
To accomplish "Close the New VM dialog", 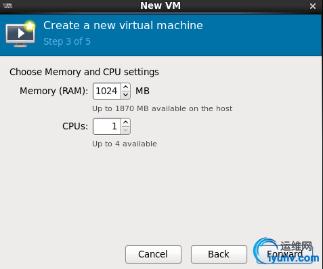I will [x=313, y=6].
